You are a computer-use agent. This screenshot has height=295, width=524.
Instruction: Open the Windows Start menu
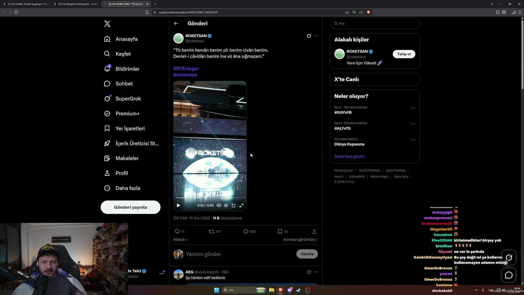click(x=217, y=290)
